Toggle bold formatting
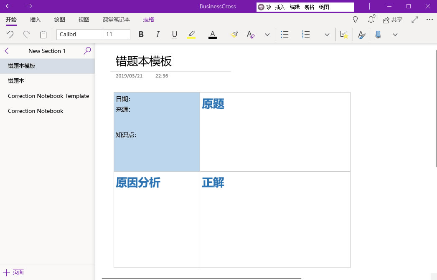 pos(141,35)
